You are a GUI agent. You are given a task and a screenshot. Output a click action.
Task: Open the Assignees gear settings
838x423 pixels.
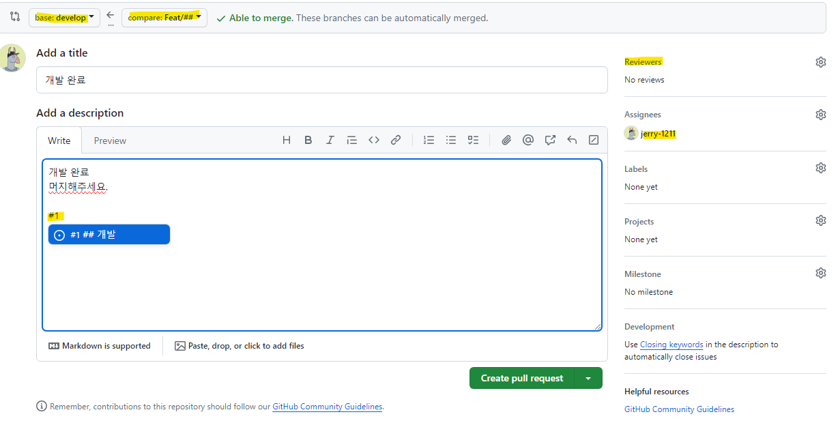821,115
